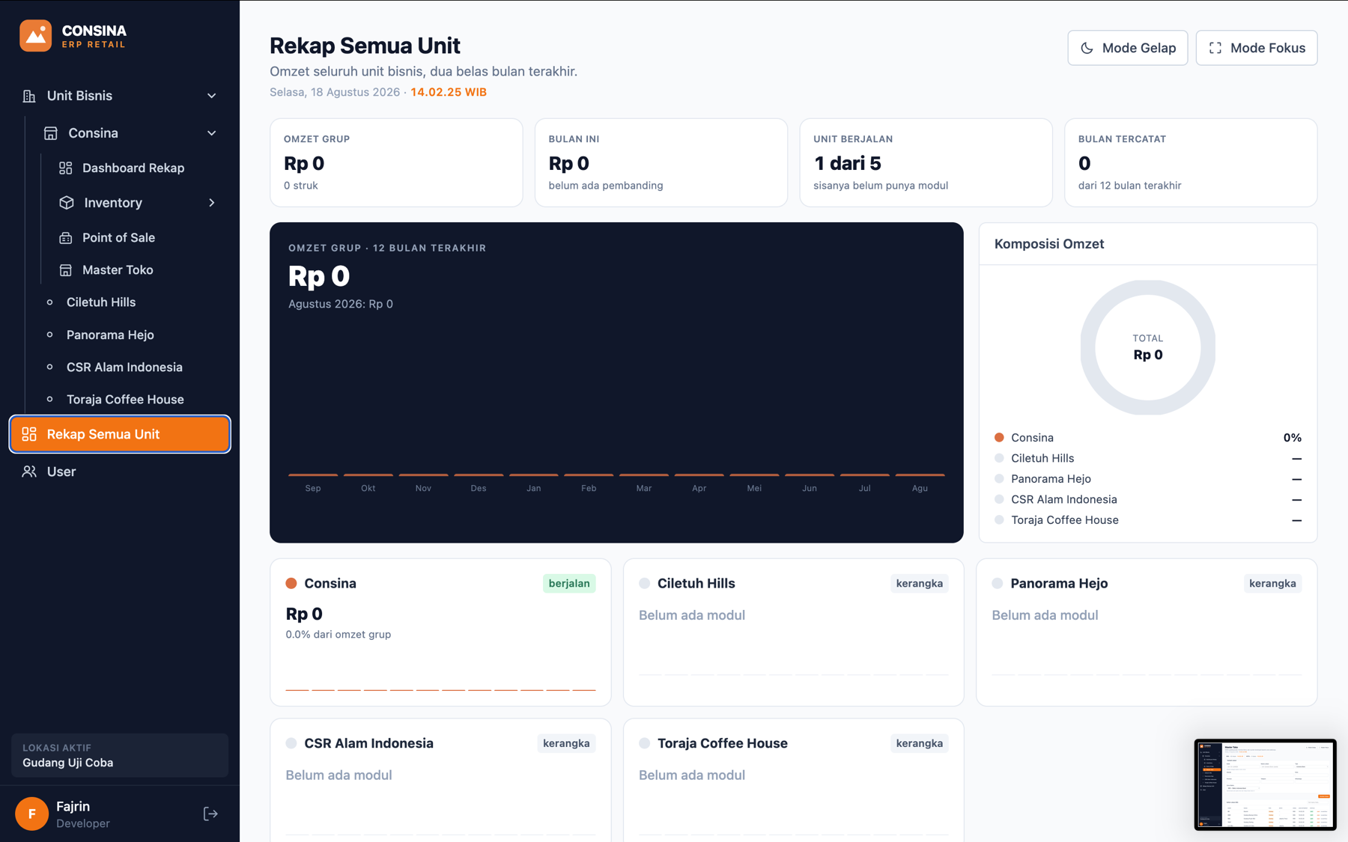
Task: Expand the Inventory submenu arrow
Action: click(x=212, y=203)
